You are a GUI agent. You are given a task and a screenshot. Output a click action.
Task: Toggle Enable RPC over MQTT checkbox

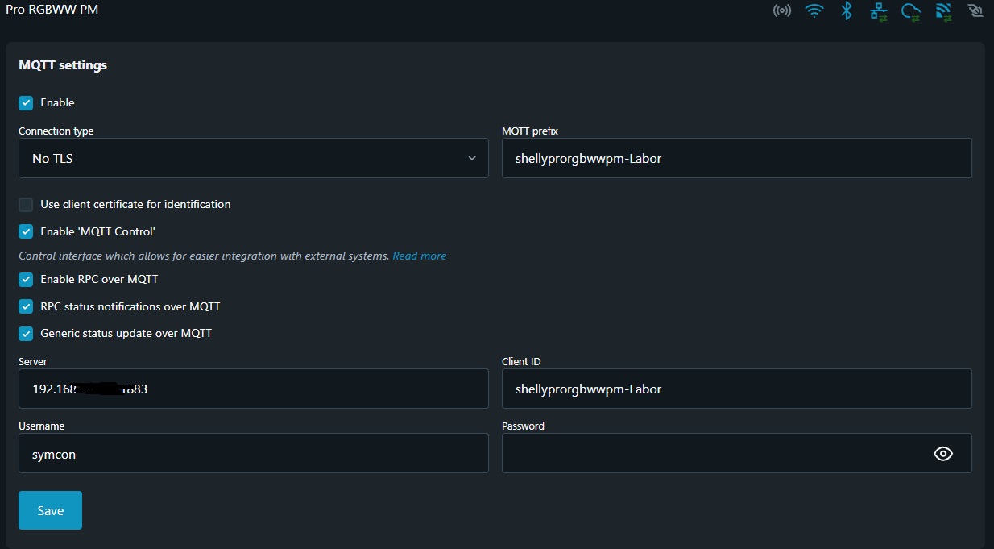(x=26, y=279)
